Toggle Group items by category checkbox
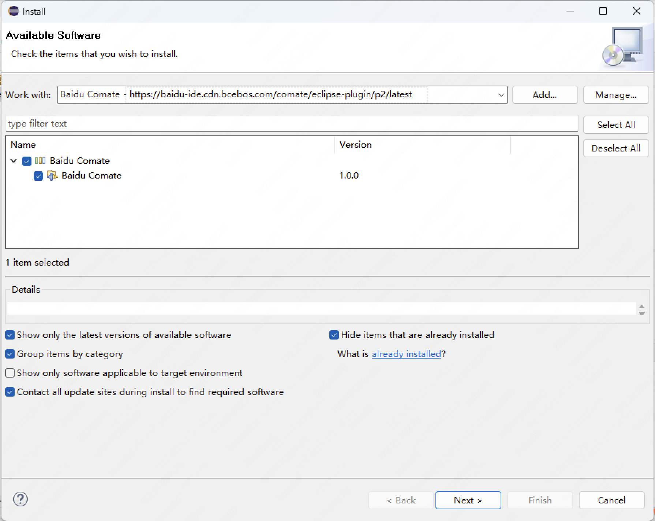The width and height of the screenshot is (655, 521). tap(10, 354)
